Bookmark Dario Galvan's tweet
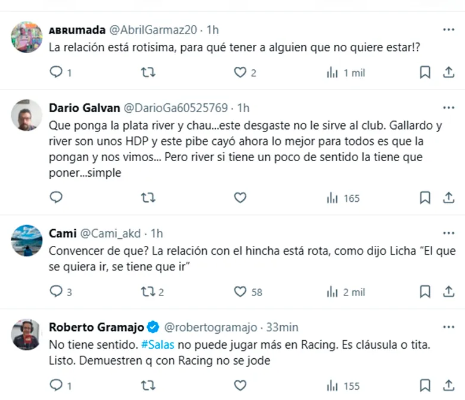This screenshot has height=400, width=465. coord(425,198)
